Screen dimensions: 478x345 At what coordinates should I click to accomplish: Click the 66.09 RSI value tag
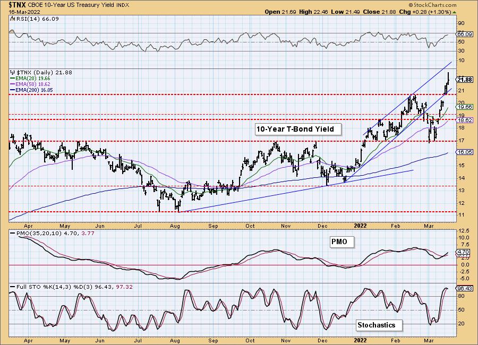click(x=465, y=34)
